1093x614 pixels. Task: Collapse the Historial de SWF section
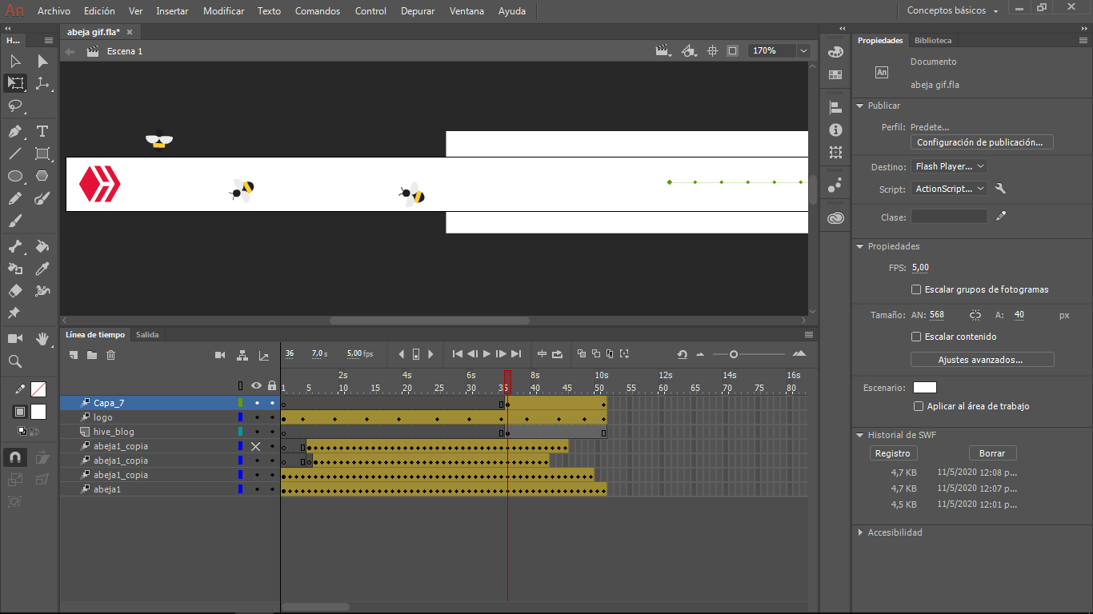coord(861,435)
